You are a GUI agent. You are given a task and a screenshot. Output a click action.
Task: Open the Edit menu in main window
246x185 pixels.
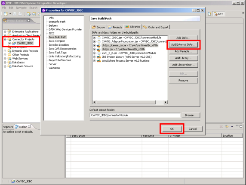(x=11, y=8)
